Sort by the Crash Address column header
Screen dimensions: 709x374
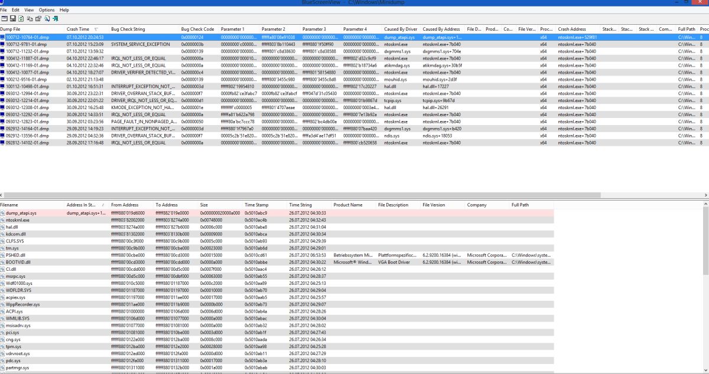[578, 29]
